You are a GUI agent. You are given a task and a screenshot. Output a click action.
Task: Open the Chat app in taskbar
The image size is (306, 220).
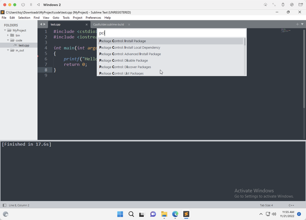click(x=153, y=214)
